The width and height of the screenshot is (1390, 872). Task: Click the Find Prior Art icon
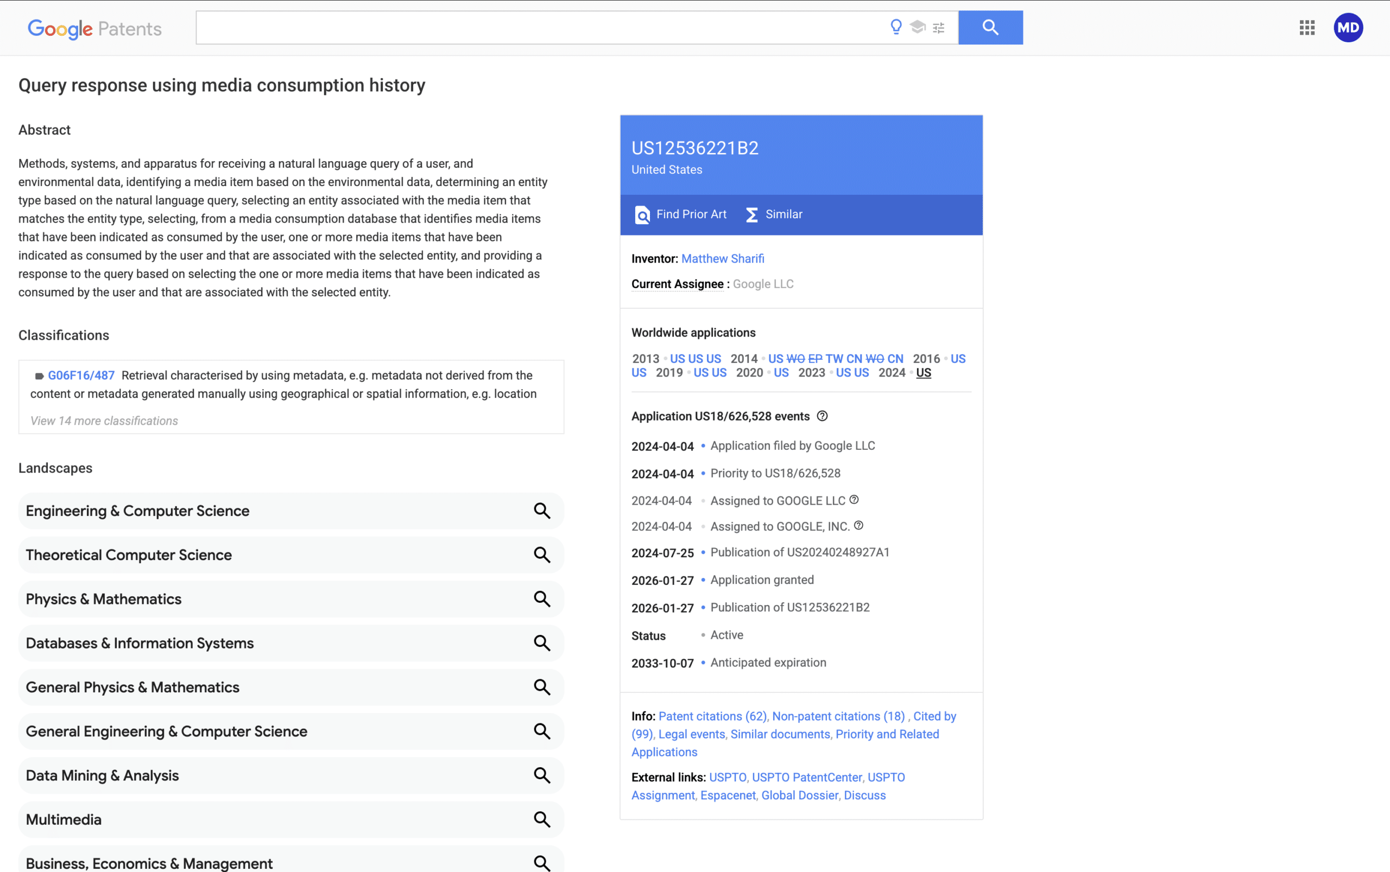(x=642, y=214)
